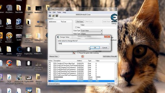Click the address list scroll-up arrow
This screenshot has height=93, width=165.
coord(115,63)
